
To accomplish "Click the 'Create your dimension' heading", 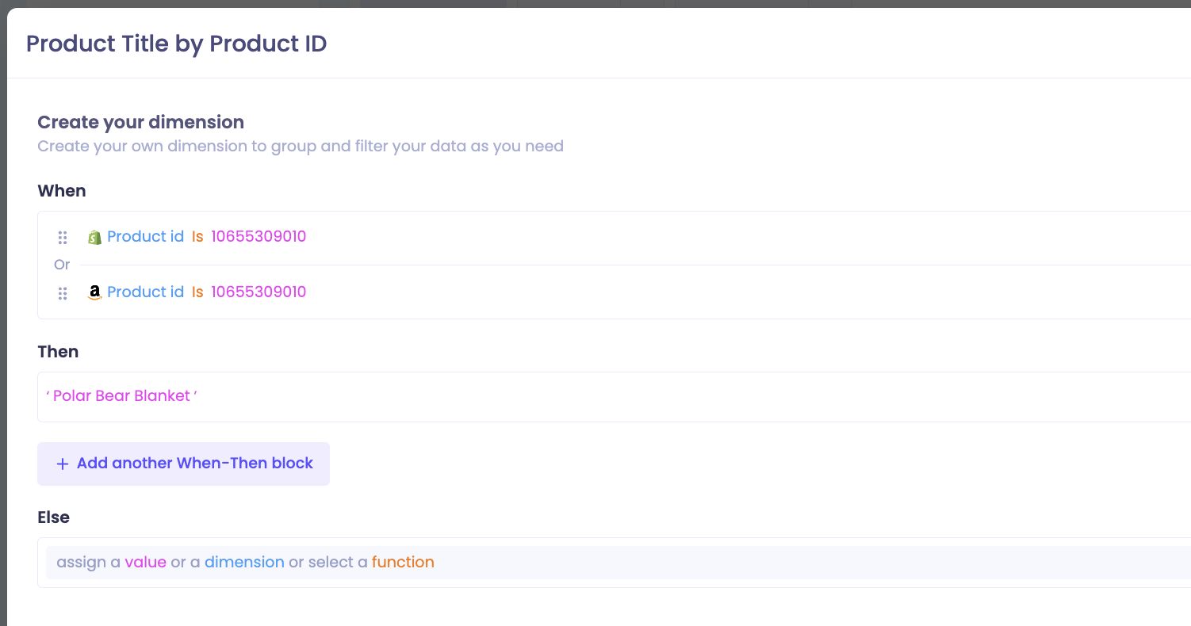I will coord(141,122).
